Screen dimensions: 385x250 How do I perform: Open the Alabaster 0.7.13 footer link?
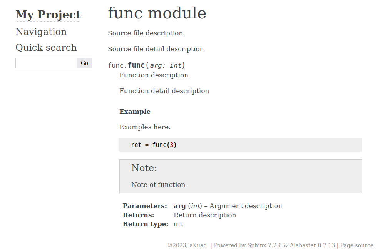(x=312, y=245)
